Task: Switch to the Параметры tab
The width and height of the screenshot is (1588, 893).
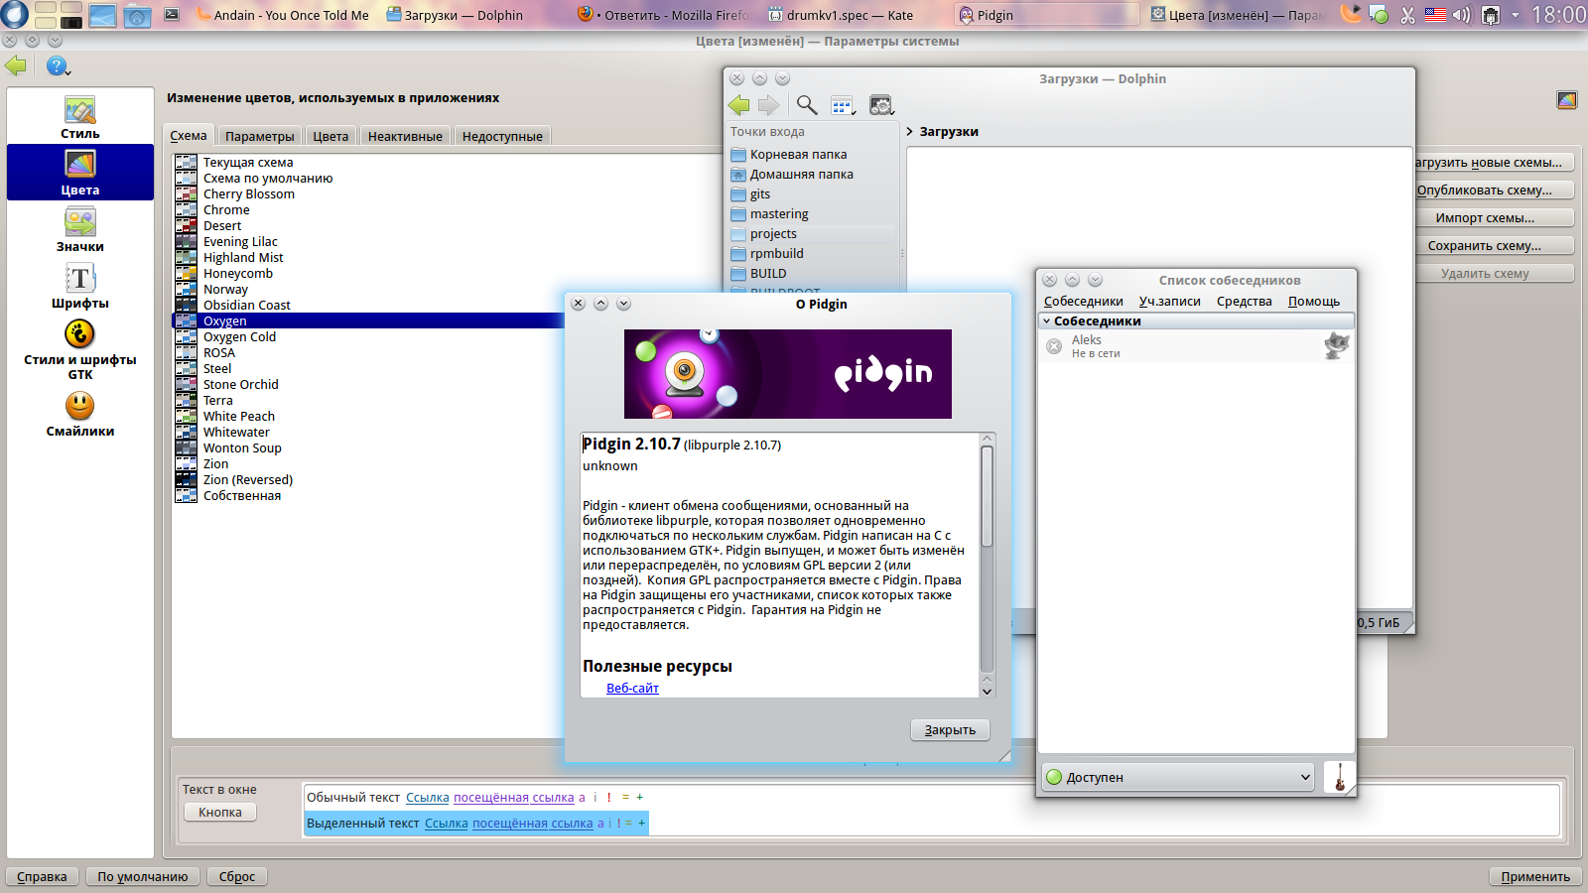Action: click(260, 136)
